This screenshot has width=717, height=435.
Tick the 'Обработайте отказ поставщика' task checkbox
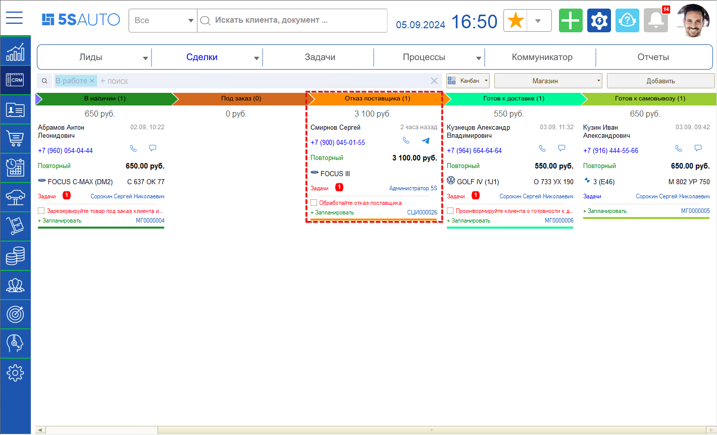click(x=314, y=203)
